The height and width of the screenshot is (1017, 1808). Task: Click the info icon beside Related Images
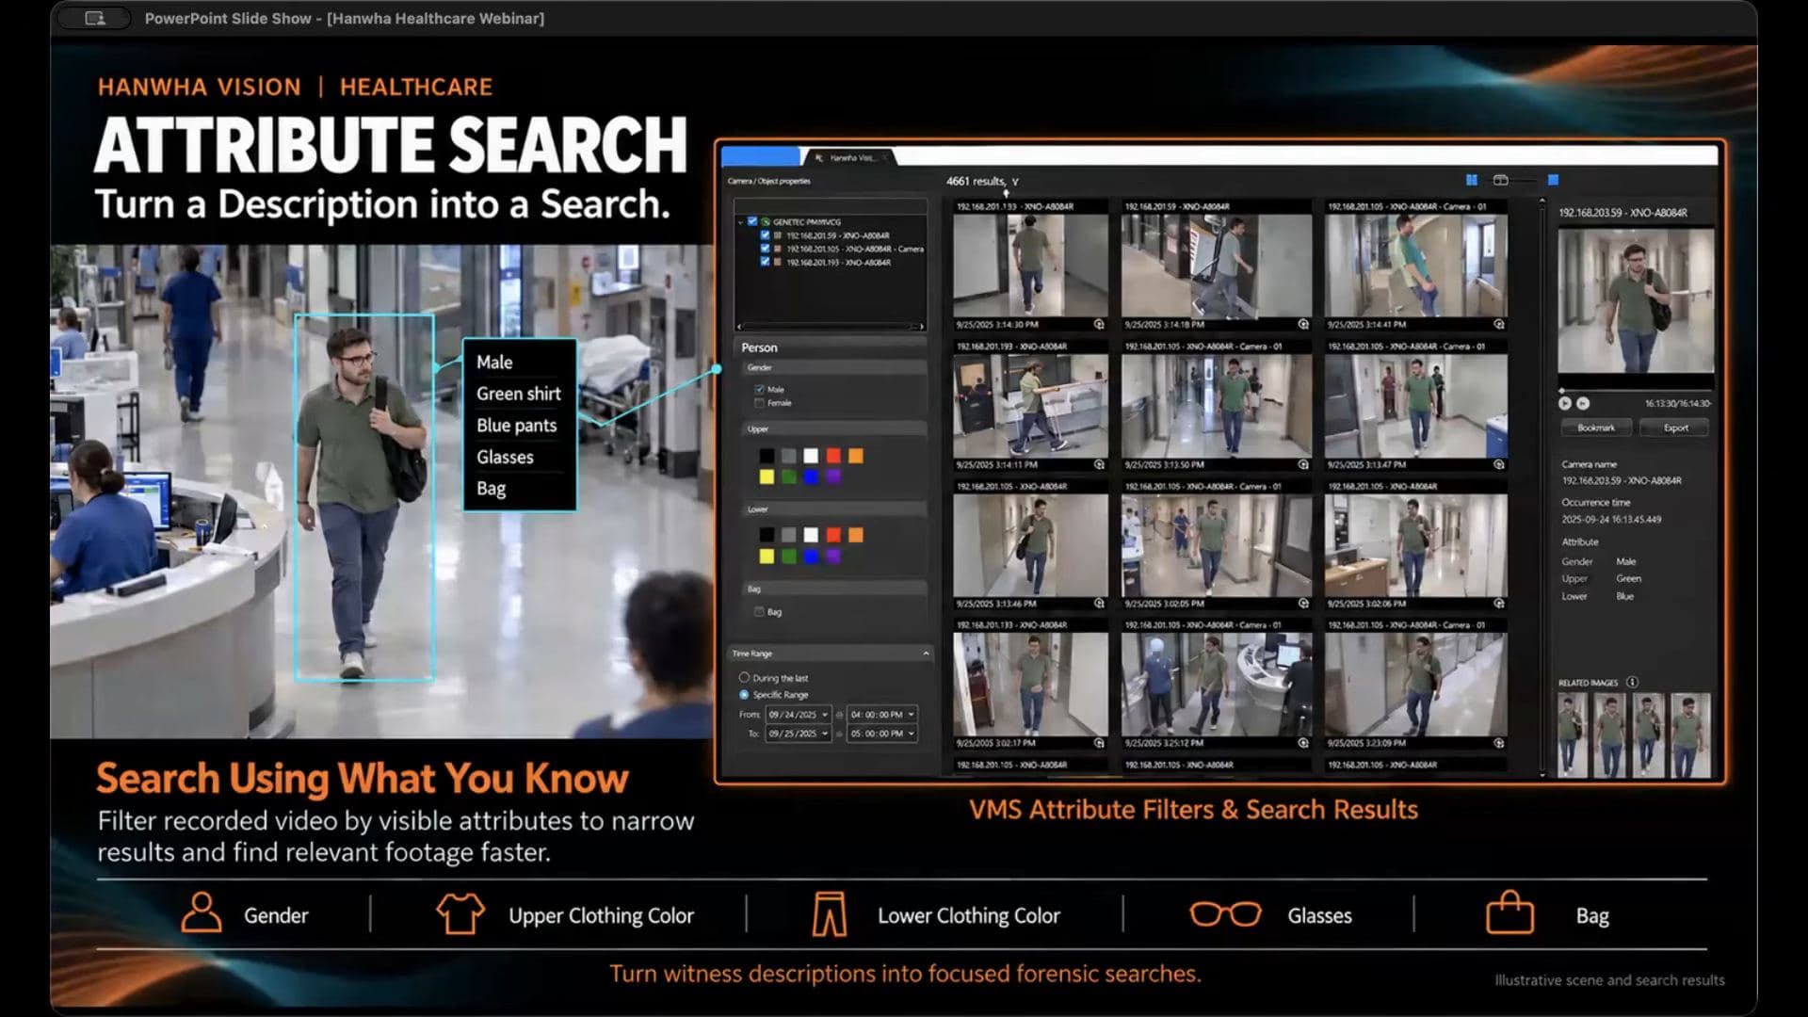click(1632, 683)
